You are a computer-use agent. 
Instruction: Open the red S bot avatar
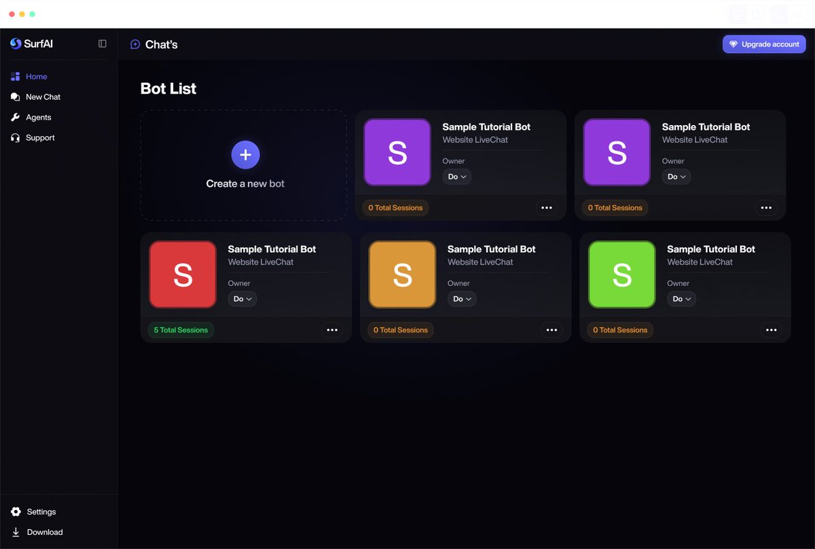183,274
